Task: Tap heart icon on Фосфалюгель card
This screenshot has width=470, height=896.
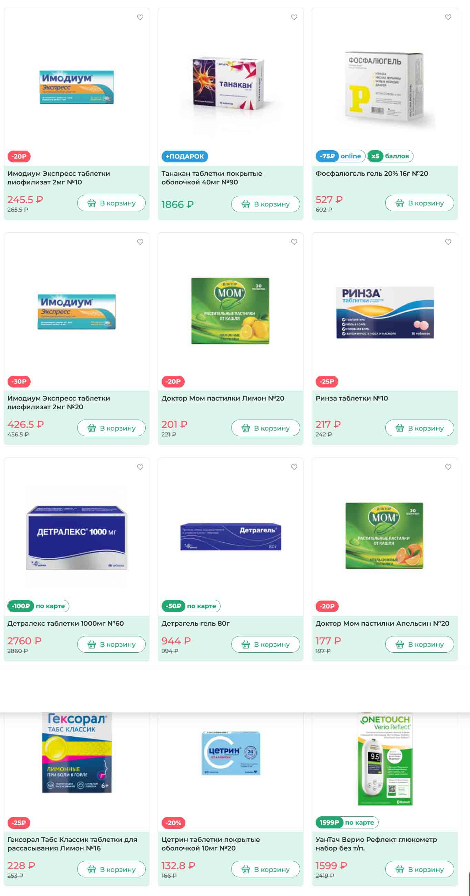Action: click(x=448, y=17)
